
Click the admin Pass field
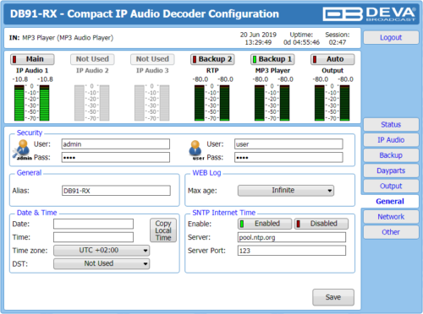[116, 157]
